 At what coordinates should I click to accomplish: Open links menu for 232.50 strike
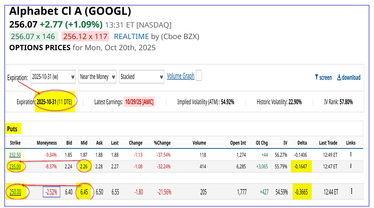pos(351,155)
